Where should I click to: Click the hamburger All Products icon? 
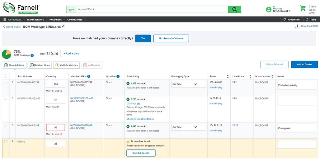coord(5,20)
